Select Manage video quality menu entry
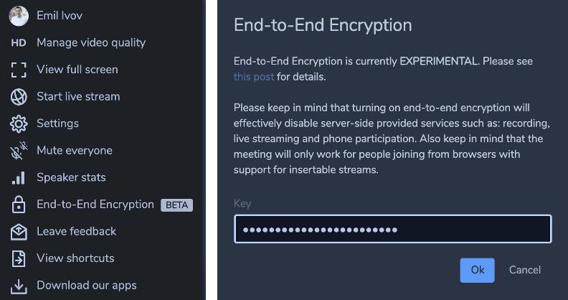 point(91,43)
